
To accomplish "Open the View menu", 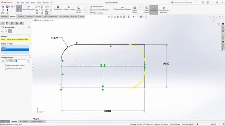I will pos(27,3).
